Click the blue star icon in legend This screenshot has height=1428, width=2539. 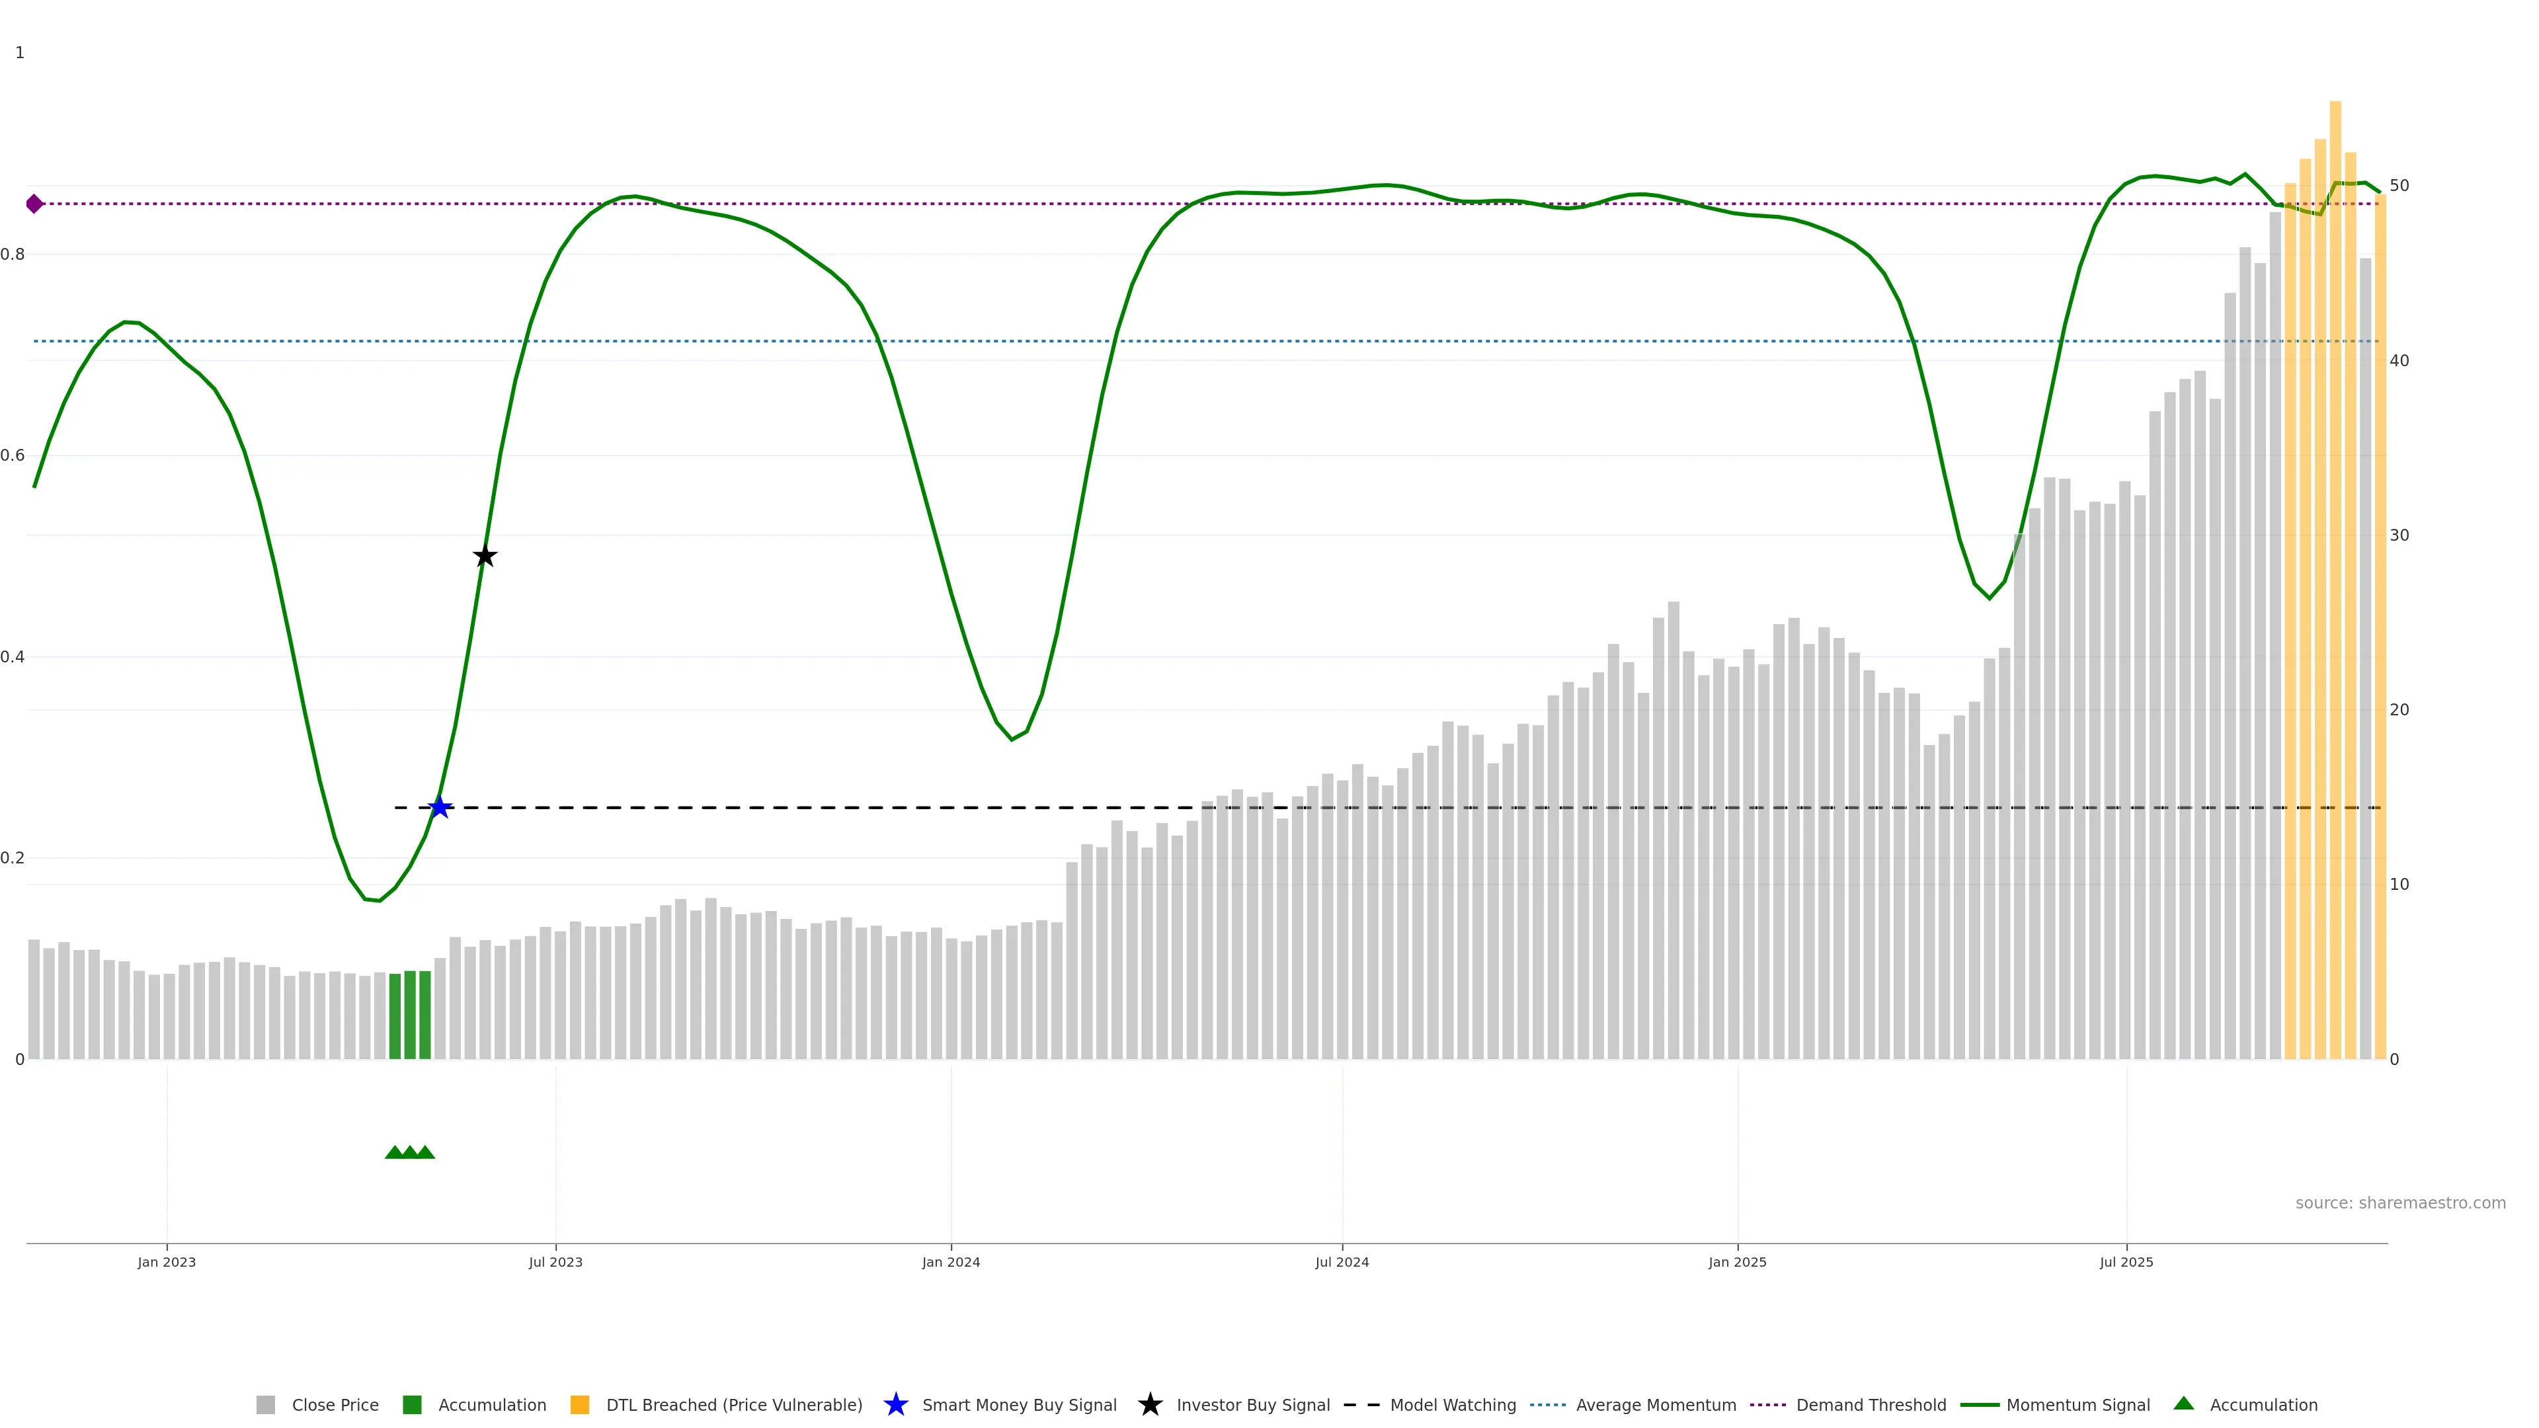(x=895, y=1404)
